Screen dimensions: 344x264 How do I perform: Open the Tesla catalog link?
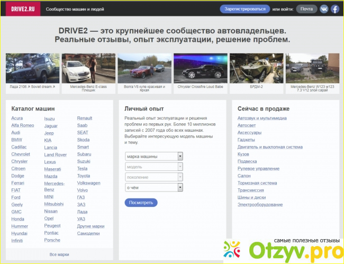pos(83,169)
